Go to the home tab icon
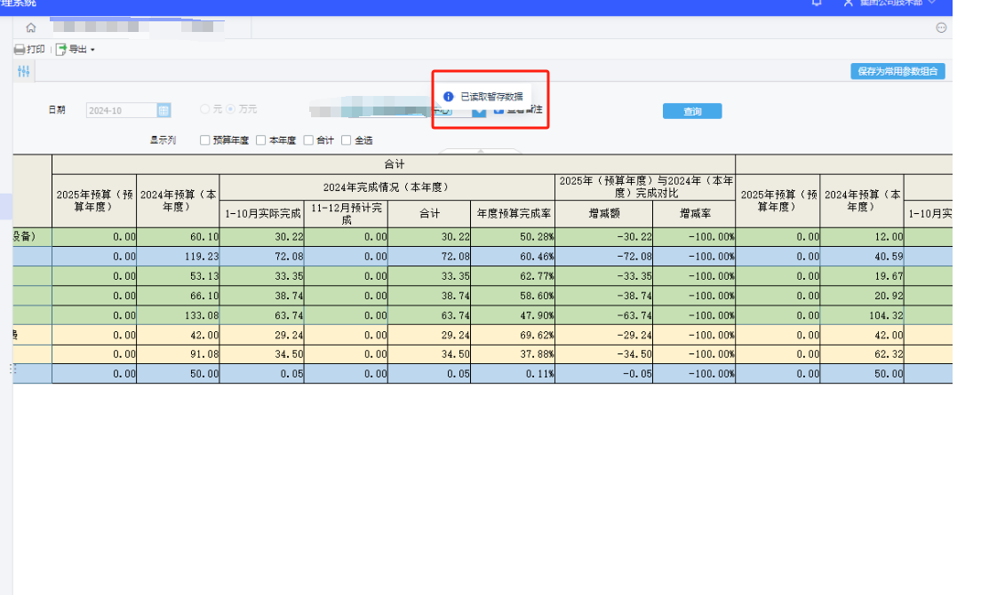Image resolution: width=1005 pixels, height=595 pixels. (x=31, y=28)
